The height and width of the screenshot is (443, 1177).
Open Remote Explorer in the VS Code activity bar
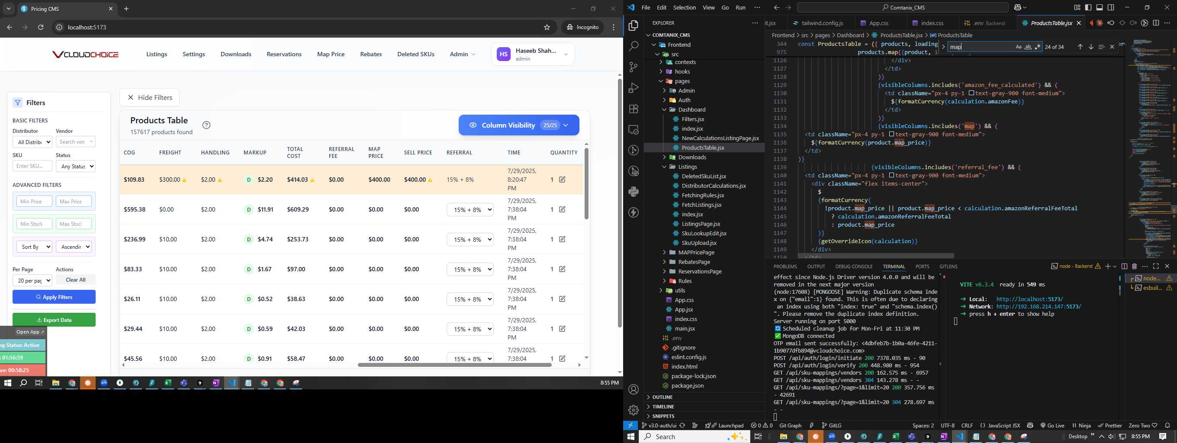tap(634, 130)
